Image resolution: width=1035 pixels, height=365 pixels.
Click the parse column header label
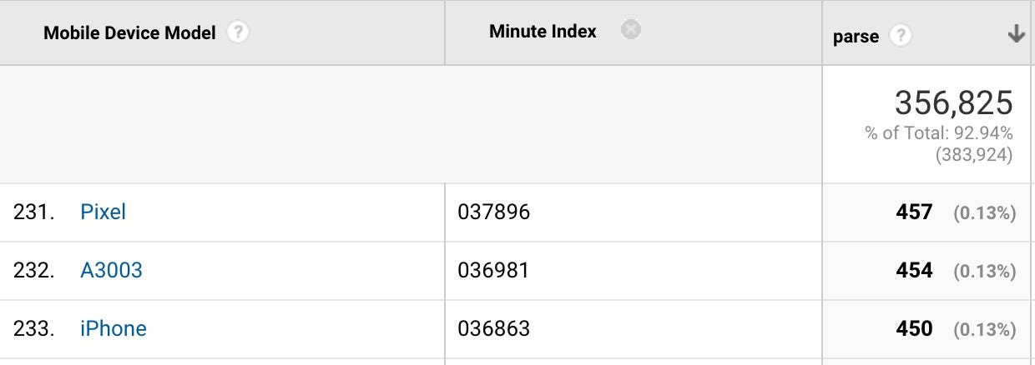pyautogui.click(x=856, y=37)
